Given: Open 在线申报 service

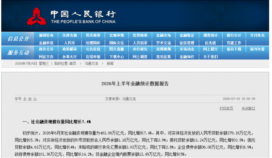Looking at the screenshot, I should tap(93, 57).
